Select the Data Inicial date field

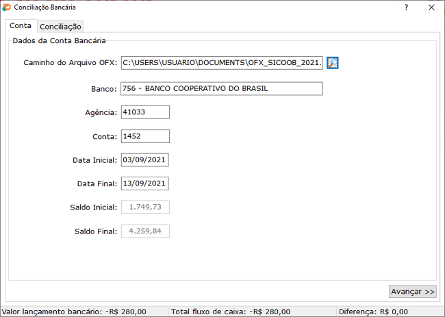[144, 160]
